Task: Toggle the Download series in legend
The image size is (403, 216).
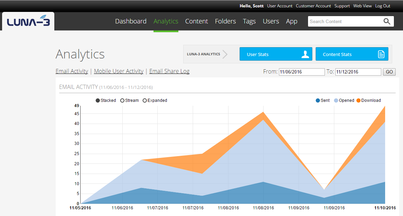Action: 369,100
